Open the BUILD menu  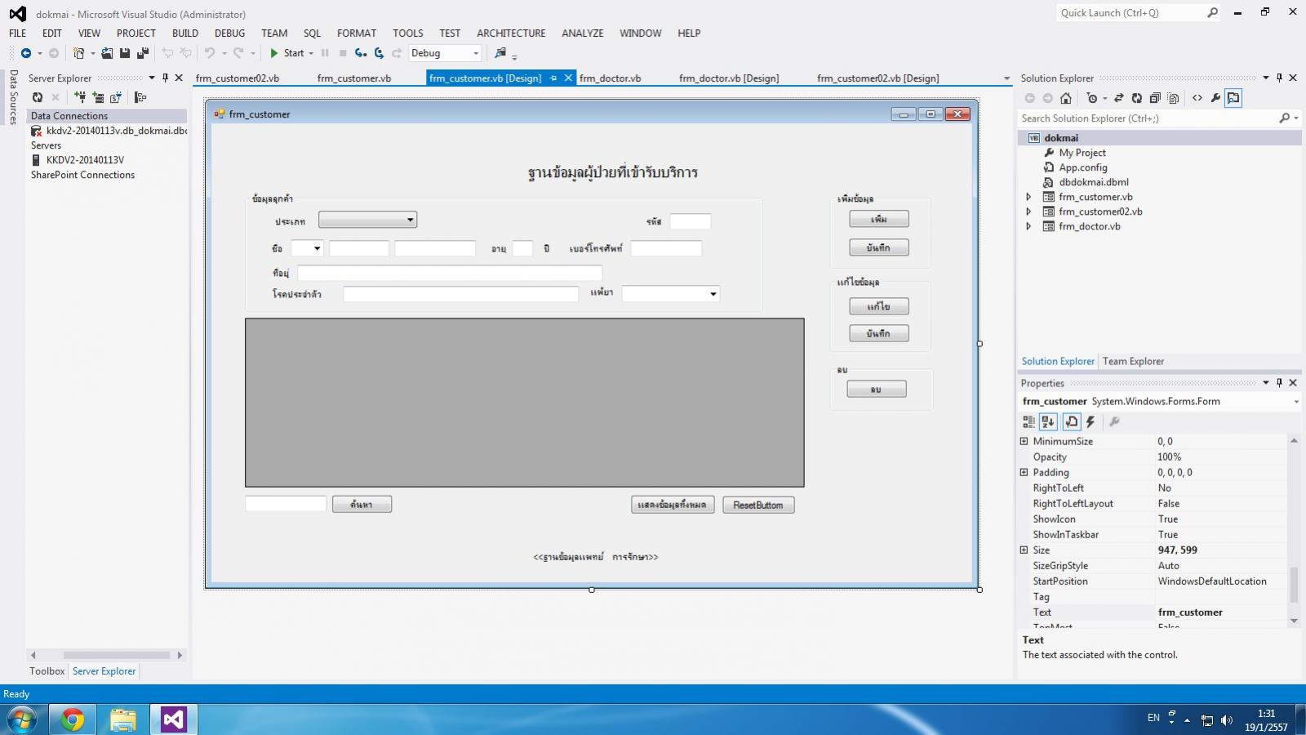pos(184,33)
